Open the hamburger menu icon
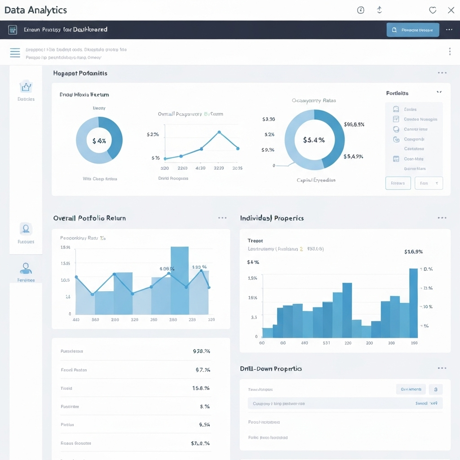This screenshot has width=460, height=460. [15, 53]
